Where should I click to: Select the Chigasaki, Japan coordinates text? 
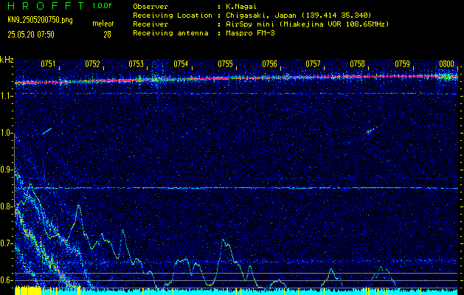pos(299,15)
